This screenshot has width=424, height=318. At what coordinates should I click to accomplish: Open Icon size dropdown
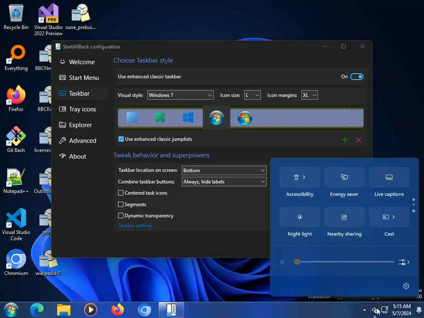252,95
